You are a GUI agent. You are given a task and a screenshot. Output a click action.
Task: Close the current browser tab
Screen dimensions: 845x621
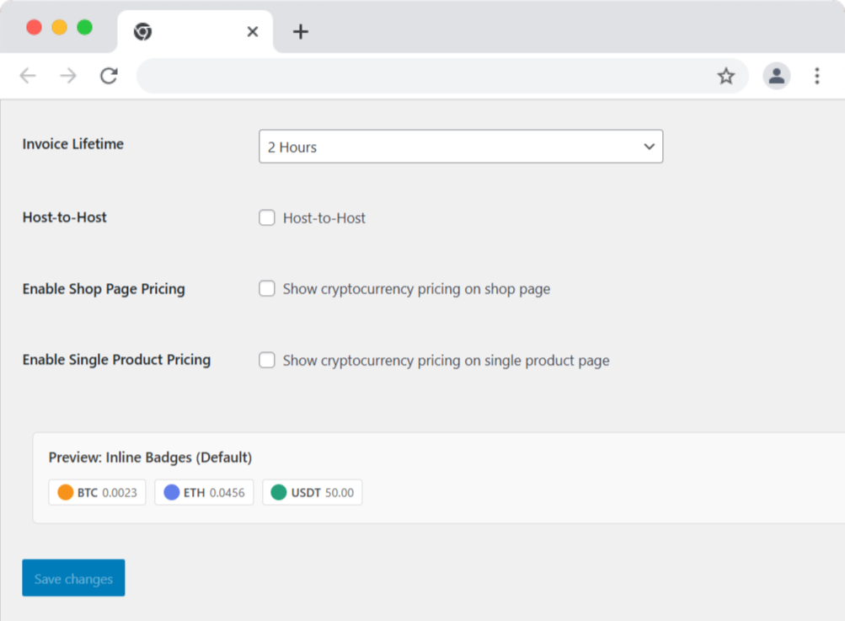pos(252,32)
